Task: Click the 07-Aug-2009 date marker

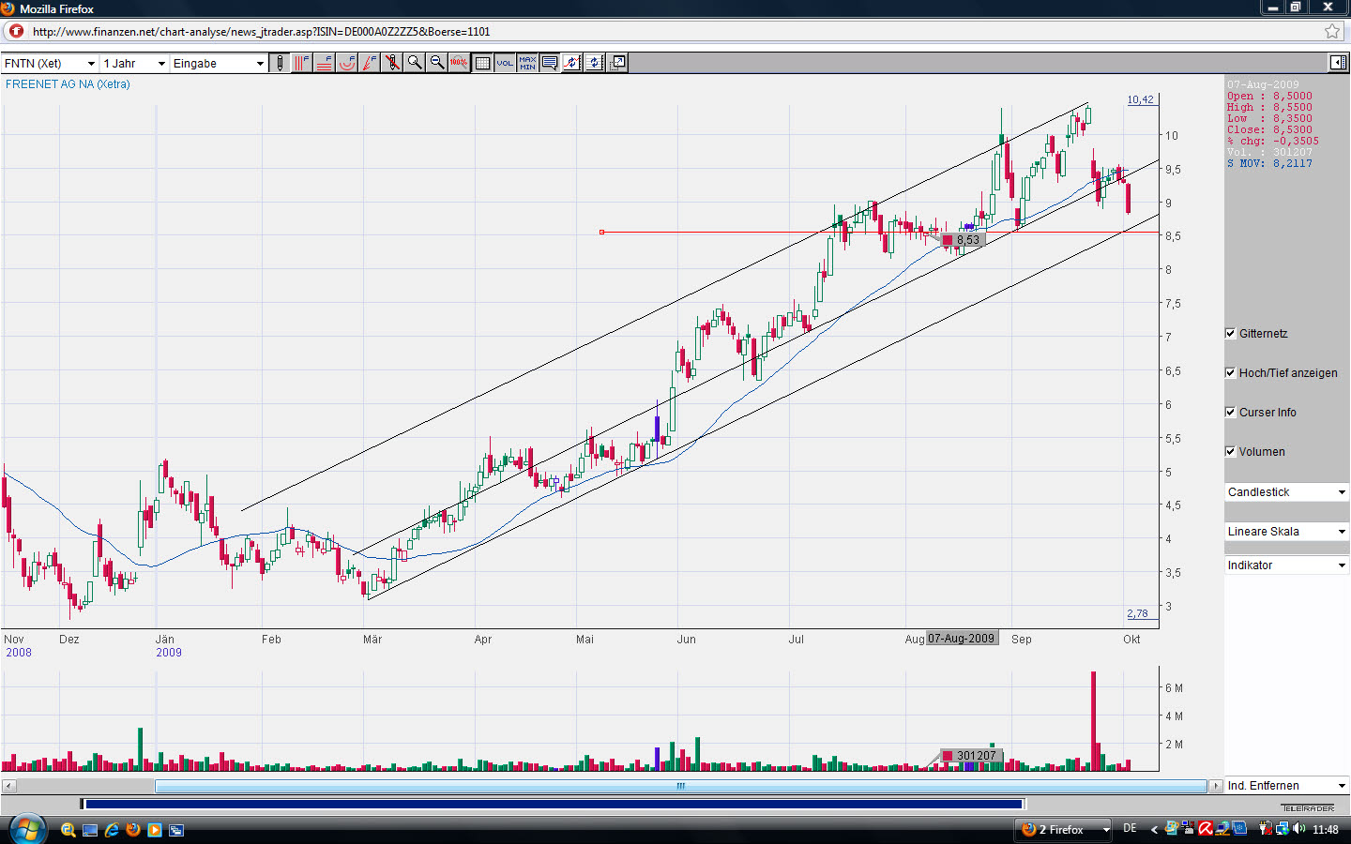Action: point(961,639)
